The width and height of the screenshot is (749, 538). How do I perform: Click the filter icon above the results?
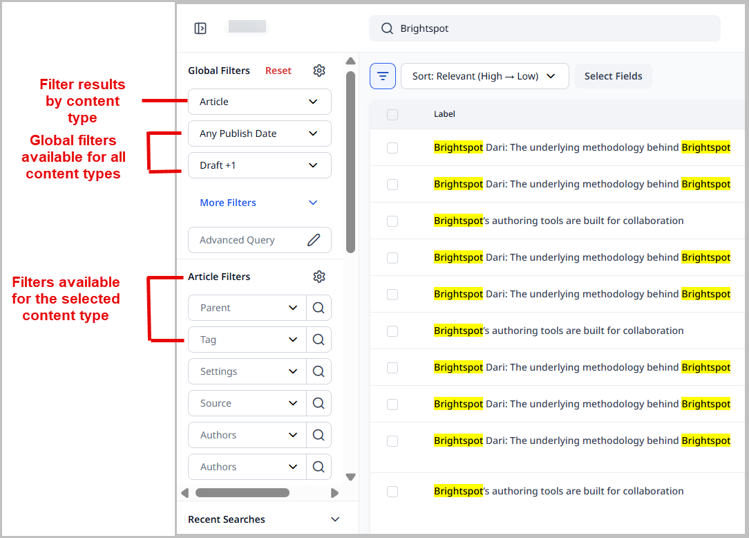383,76
